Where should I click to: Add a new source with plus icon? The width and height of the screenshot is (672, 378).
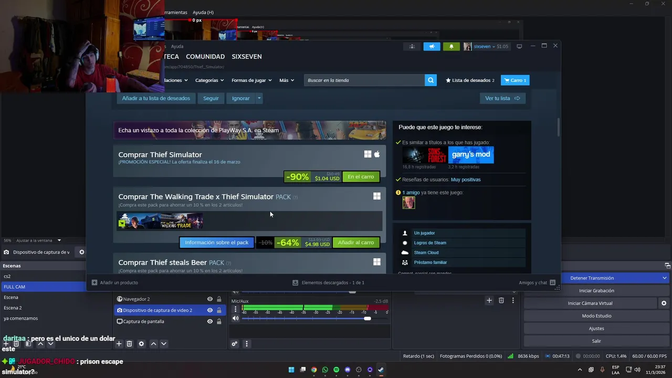pos(119,344)
